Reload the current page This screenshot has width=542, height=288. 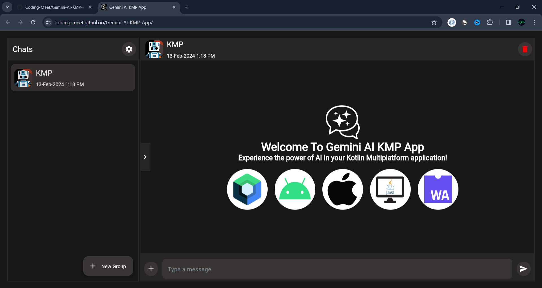[x=33, y=22]
